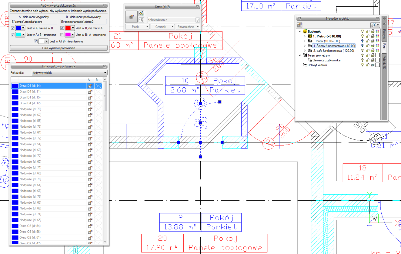
Task: Collapse the Teren zewnętrzny node
Action: click(x=300, y=55)
